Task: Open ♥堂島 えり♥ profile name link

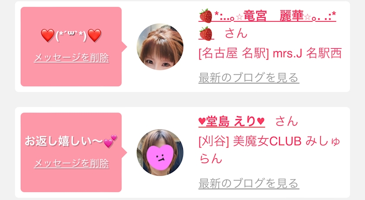Action: click(232, 121)
